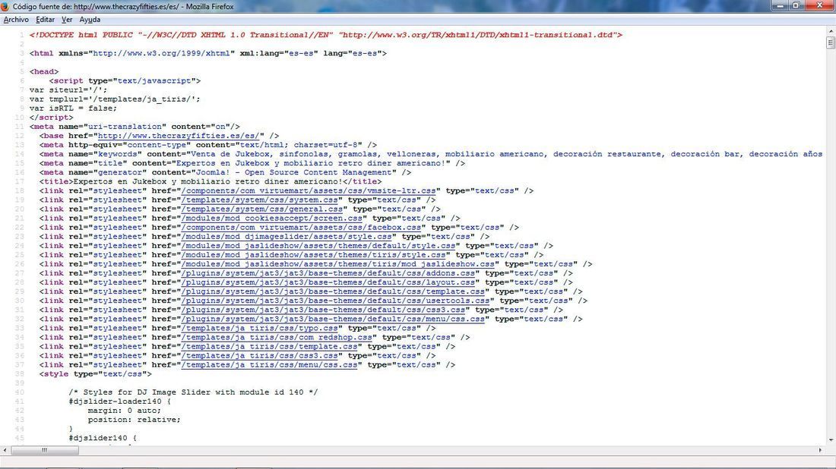Click the horizontal scrollbar thumb
The image size is (836, 469).
coord(44,450)
